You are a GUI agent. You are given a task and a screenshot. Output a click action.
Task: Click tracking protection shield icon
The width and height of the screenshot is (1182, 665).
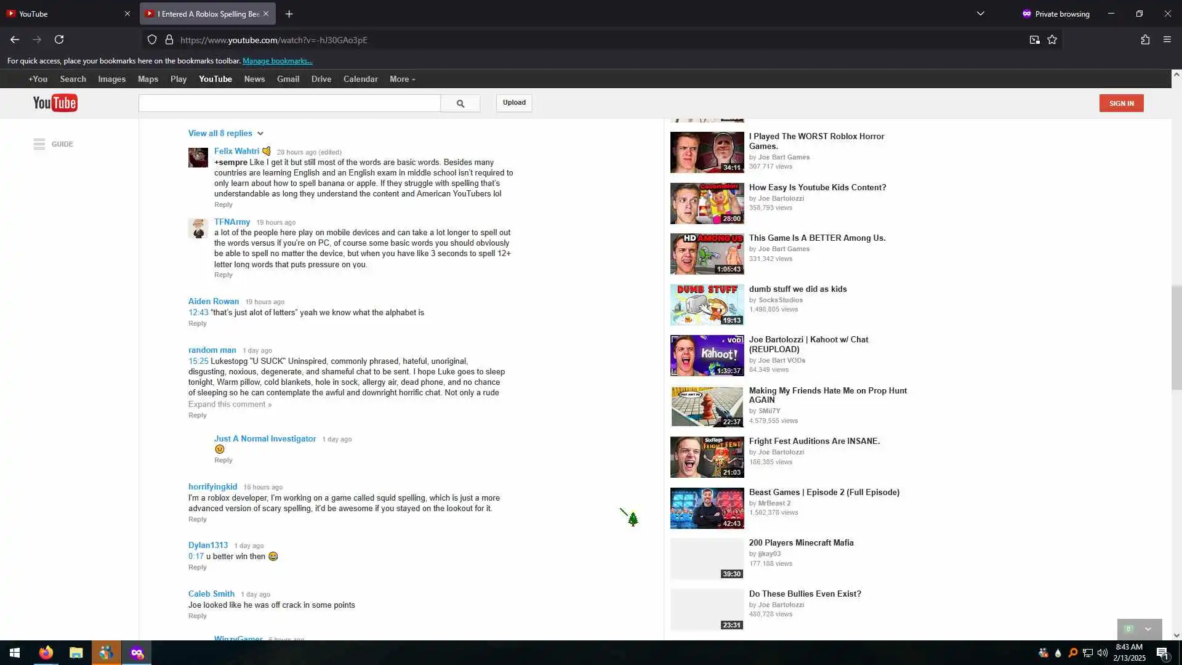pyautogui.click(x=152, y=39)
